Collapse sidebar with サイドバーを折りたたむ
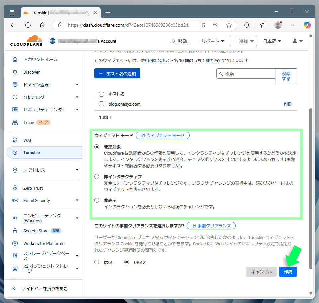Viewport: 319px width, 303px height. click(45, 289)
